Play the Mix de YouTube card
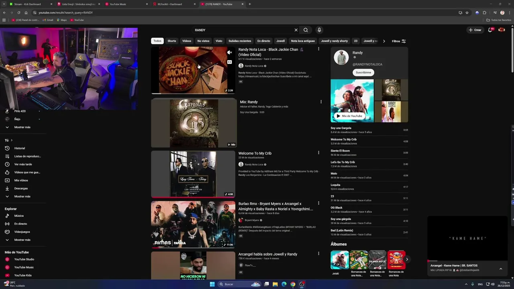The image size is (514, 289). (x=349, y=116)
